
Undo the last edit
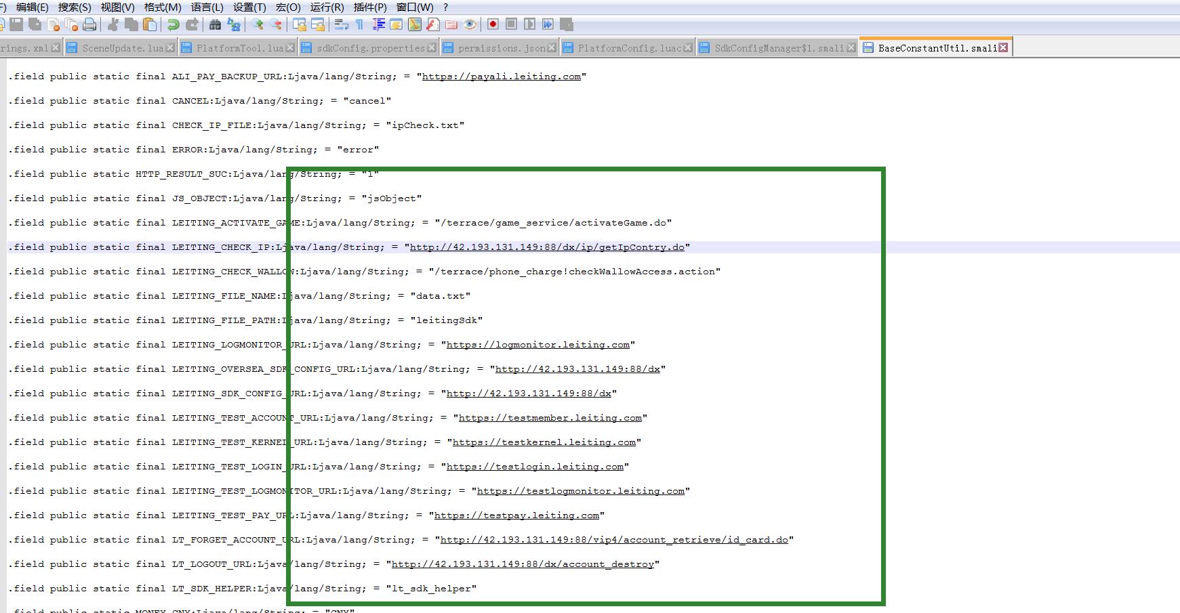[174, 25]
